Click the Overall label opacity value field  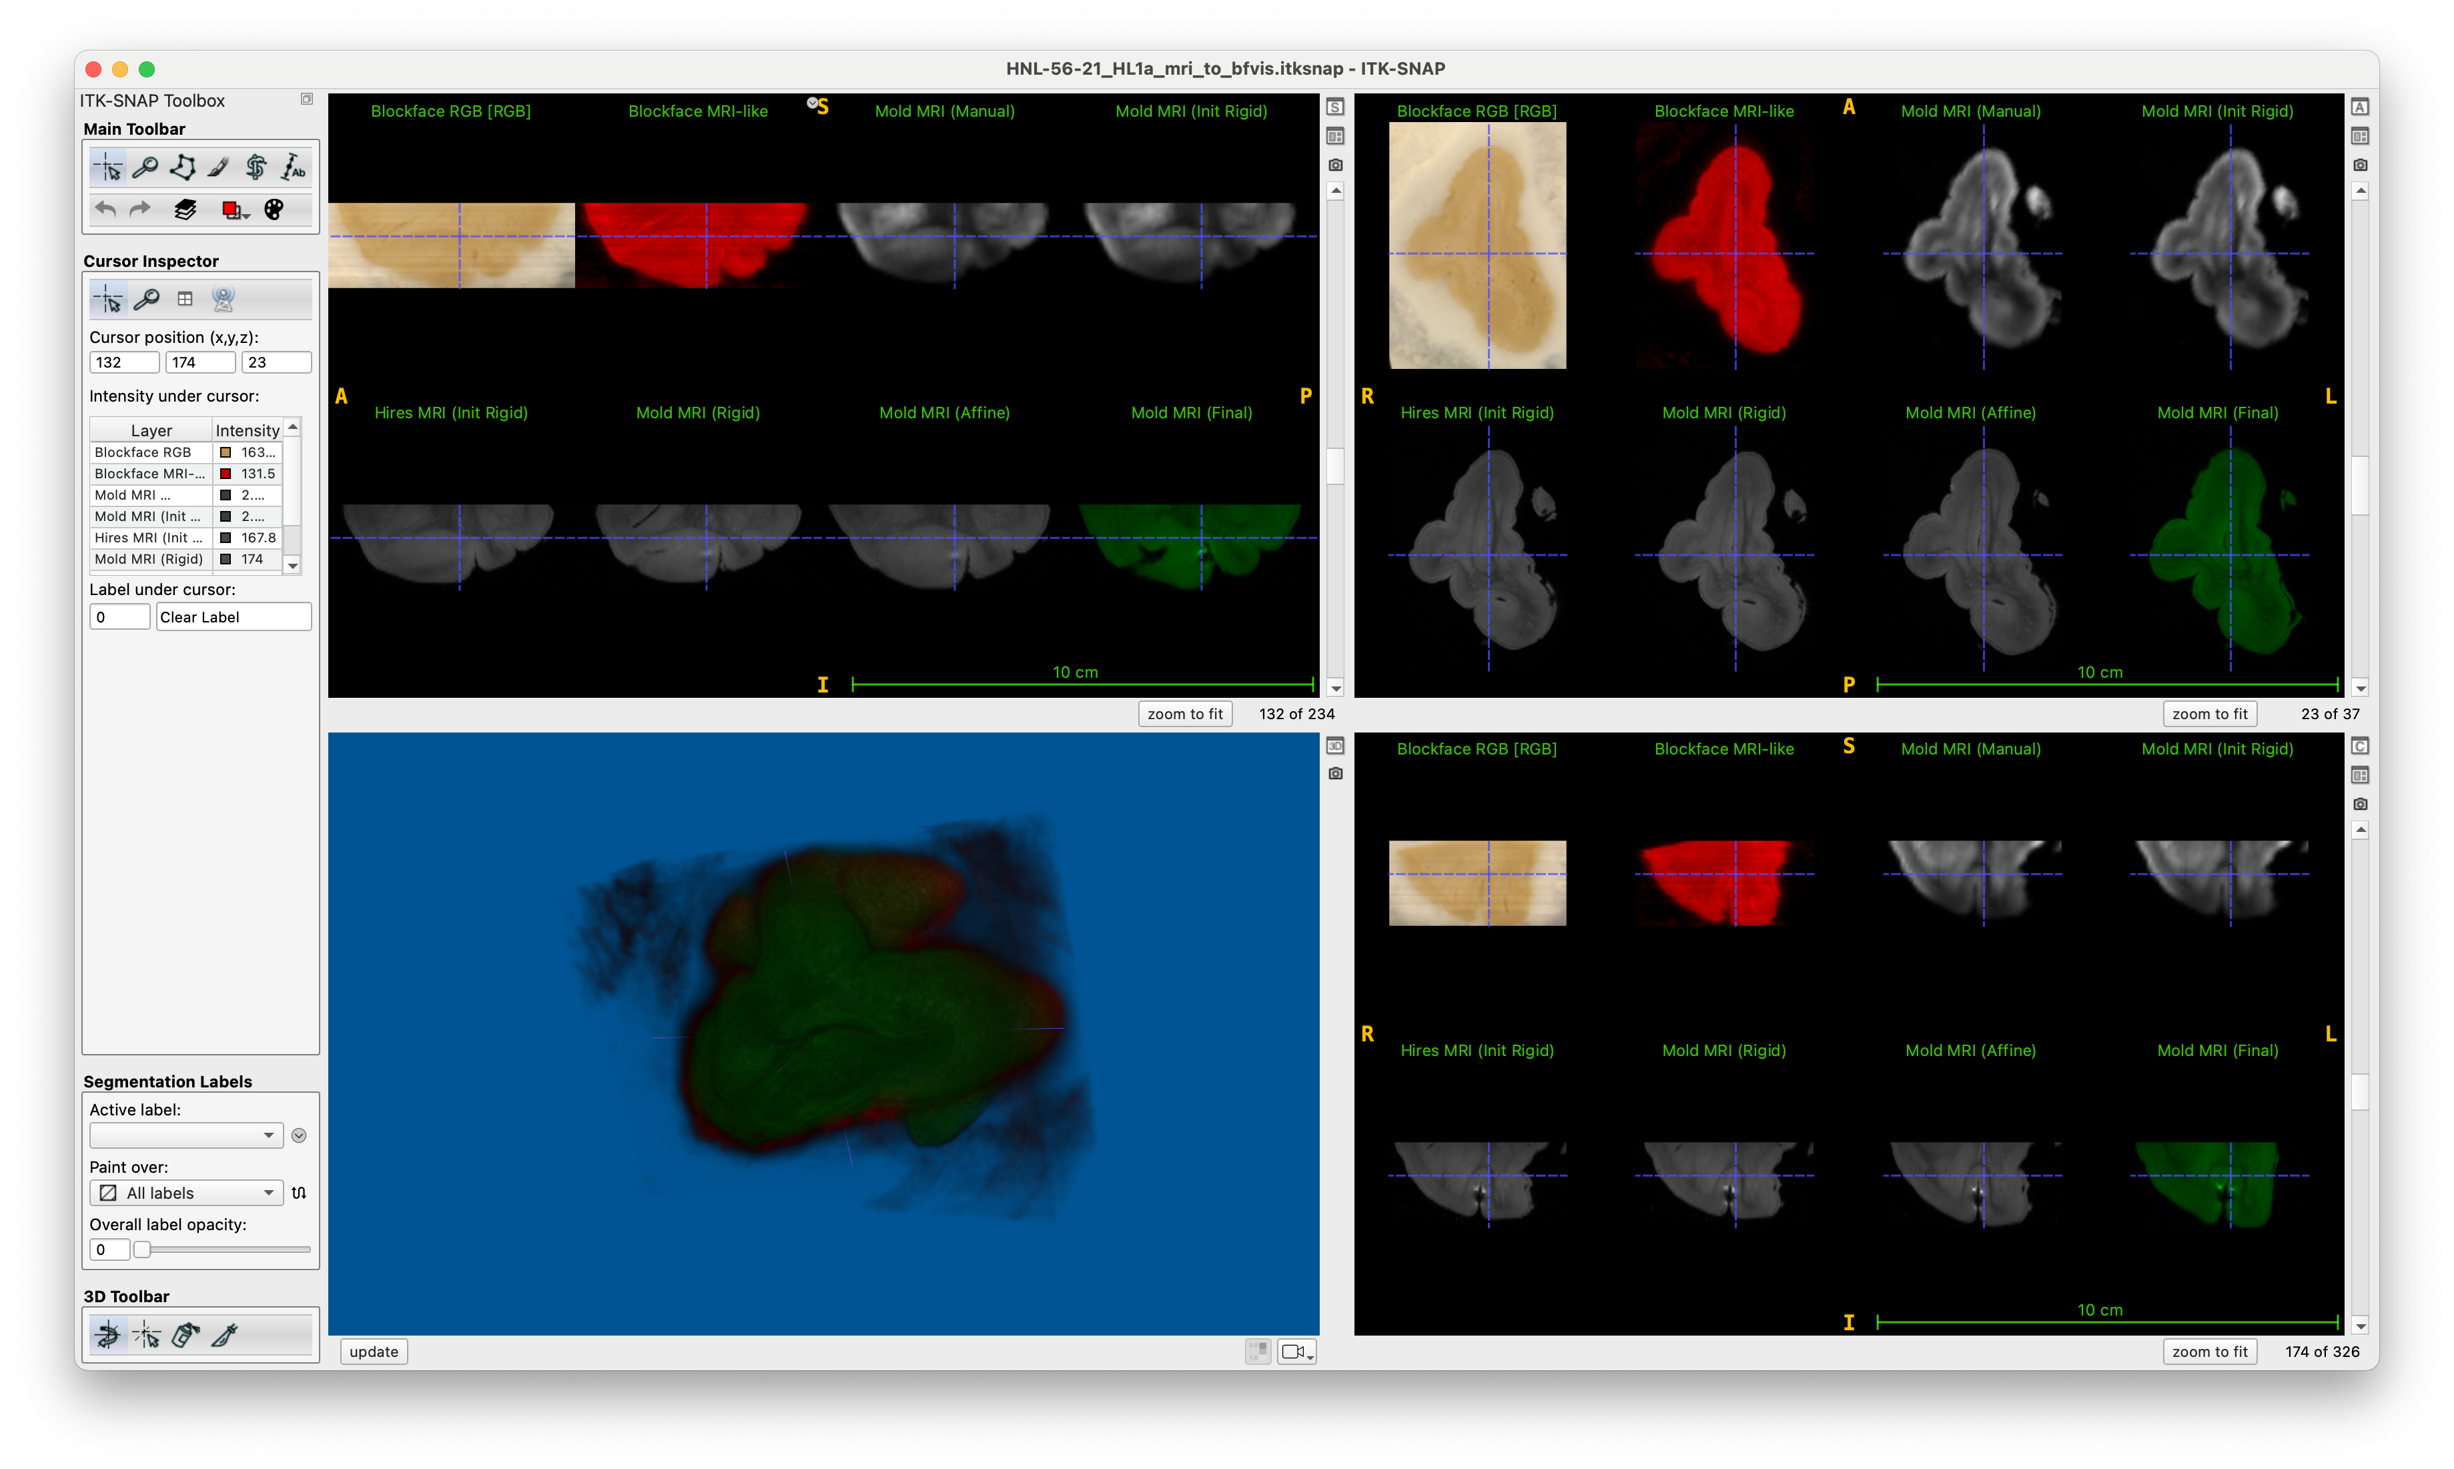pyautogui.click(x=110, y=1250)
